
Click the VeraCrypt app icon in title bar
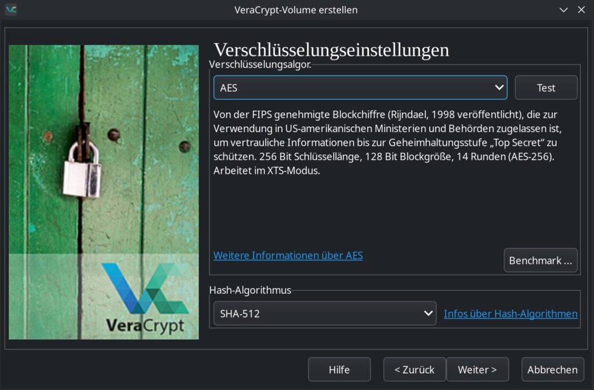(10, 9)
